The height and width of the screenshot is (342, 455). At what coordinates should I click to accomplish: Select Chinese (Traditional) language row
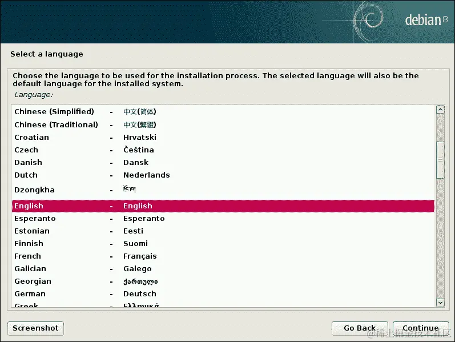coord(223,124)
